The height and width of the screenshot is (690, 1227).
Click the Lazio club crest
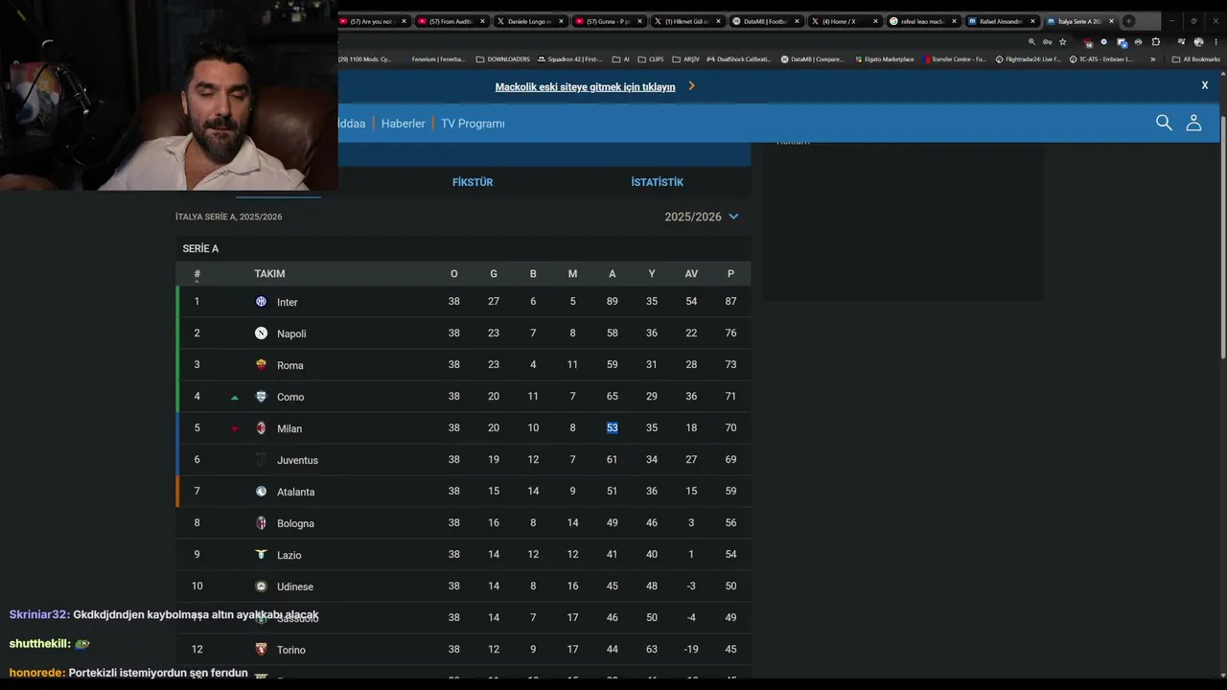click(261, 555)
